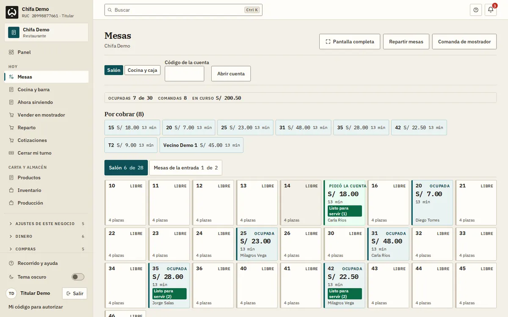Open the help question-mark icon
508x317 pixels.
[x=476, y=10]
